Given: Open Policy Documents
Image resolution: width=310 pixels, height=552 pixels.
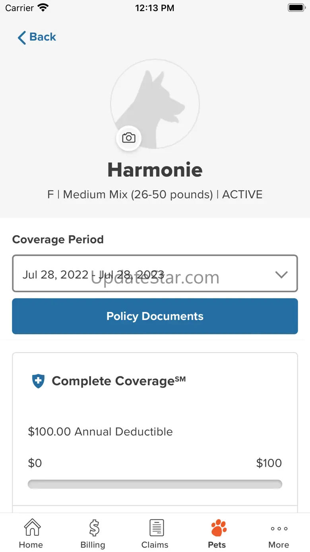Looking at the screenshot, I should (155, 316).
